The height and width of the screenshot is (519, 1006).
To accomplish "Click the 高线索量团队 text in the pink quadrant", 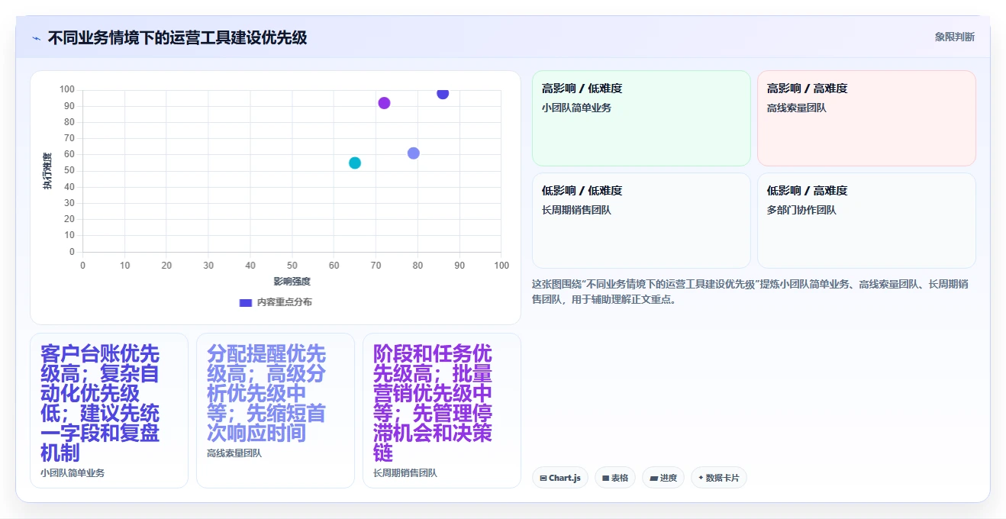I will tap(796, 108).
